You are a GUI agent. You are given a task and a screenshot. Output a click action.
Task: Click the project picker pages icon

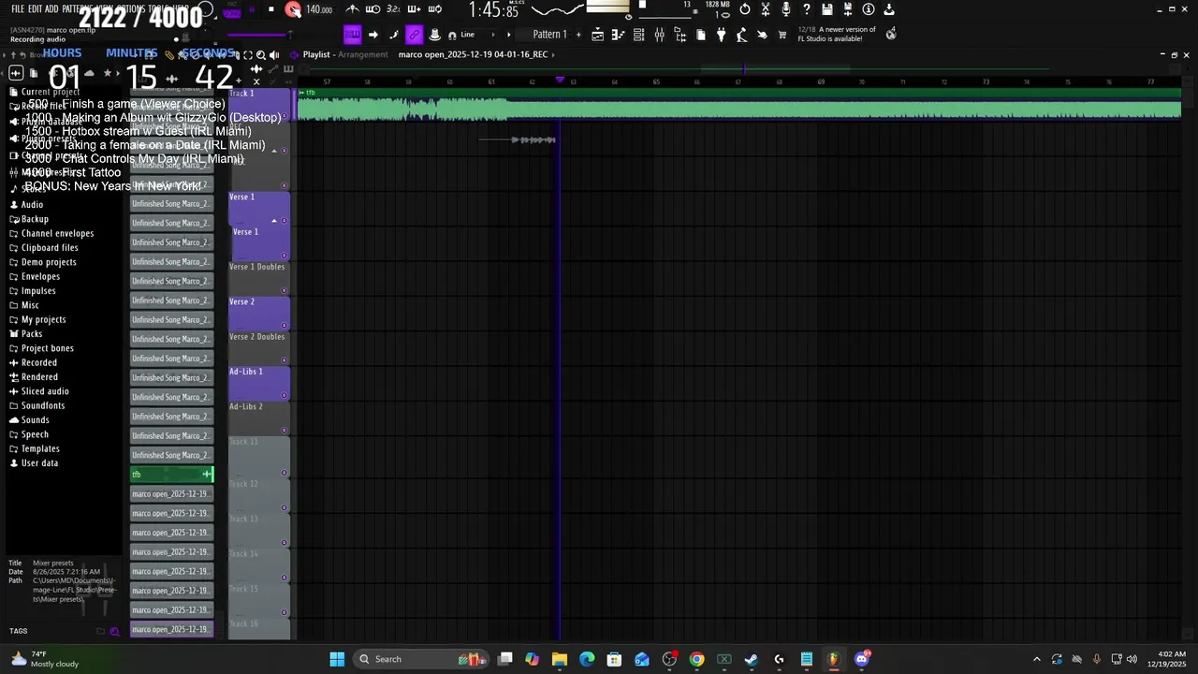(700, 35)
